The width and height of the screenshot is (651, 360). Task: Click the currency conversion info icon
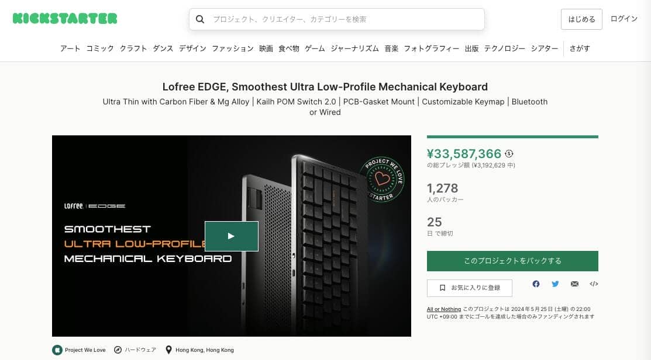pos(509,153)
